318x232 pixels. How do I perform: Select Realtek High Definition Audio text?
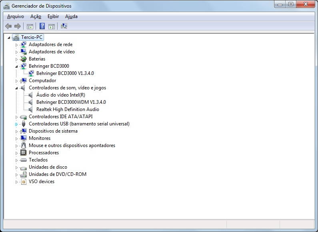pos(68,109)
